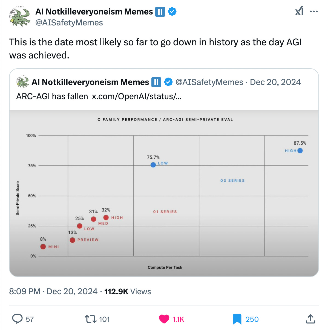Click the Dec 20, 2024 date in quoted tweet
Viewport: 328px width, 330px height.
pyautogui.click(x=275, y=82)
